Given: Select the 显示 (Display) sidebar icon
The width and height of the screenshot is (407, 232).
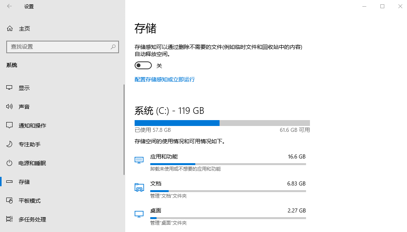Looking at the screenshot, I should click(9, 88).
